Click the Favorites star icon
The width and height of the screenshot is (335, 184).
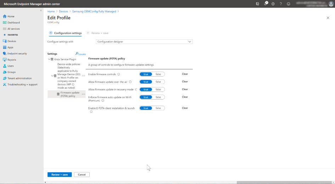pos(5,35)
